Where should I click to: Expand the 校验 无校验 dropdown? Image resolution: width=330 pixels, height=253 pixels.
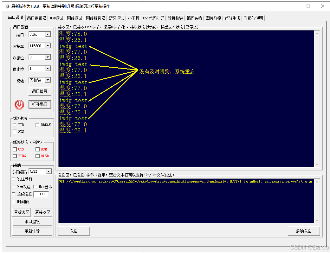click(x=48, y=80)
